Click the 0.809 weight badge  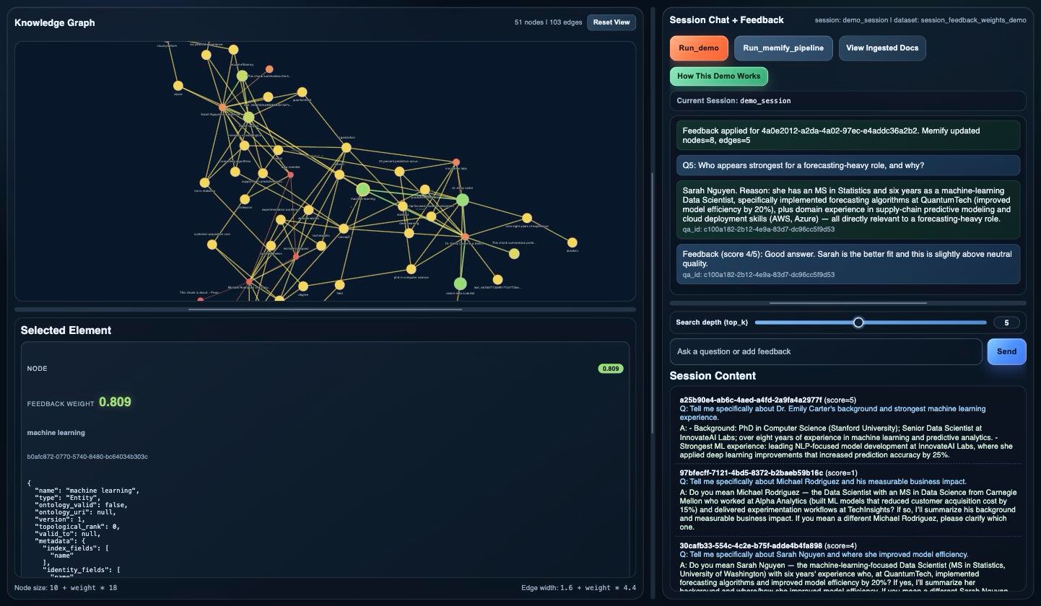coord(611,369)
